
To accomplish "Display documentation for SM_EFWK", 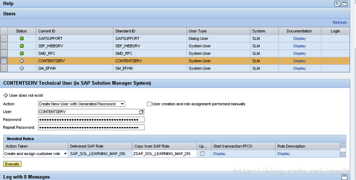I will 300,68.
